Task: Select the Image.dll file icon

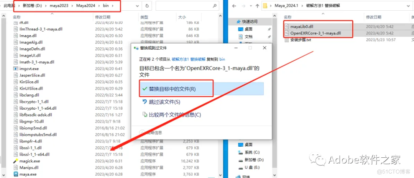Action: click(x=15, y=36)
